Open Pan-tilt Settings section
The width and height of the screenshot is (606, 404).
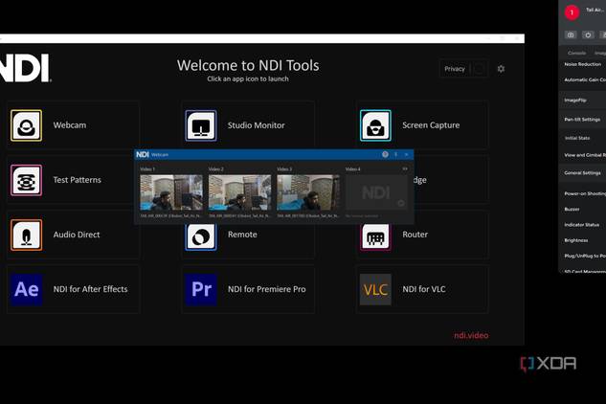point(582,120)
